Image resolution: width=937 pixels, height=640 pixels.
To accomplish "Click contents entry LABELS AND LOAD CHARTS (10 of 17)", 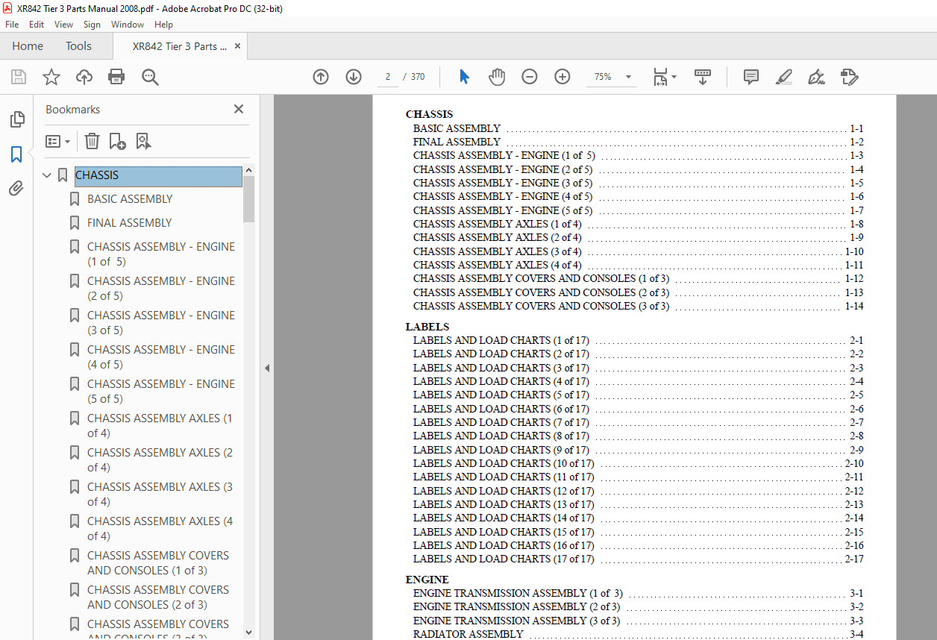I will pos(638,463).
